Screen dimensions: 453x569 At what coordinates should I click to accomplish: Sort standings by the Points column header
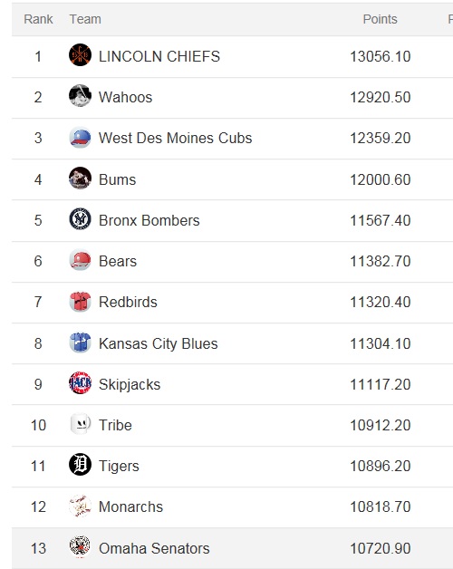click(380, 19)
